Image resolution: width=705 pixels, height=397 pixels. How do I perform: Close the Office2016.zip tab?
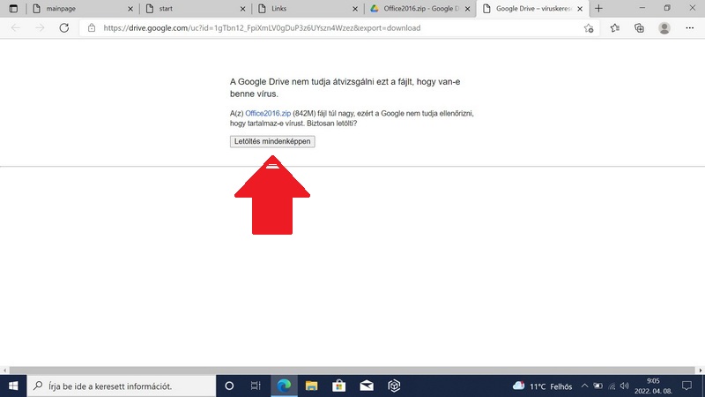pos(468,9)
